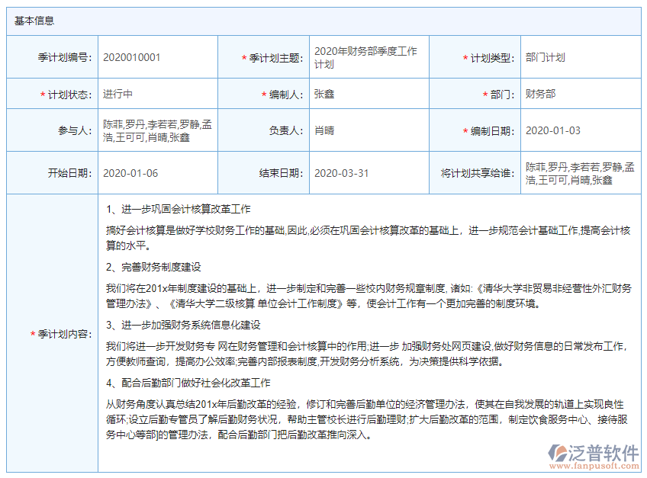This screenshot has width=647, height=478.
Task: Select the 将计划共享给谁 sharing field
Action: click(580, 173)
